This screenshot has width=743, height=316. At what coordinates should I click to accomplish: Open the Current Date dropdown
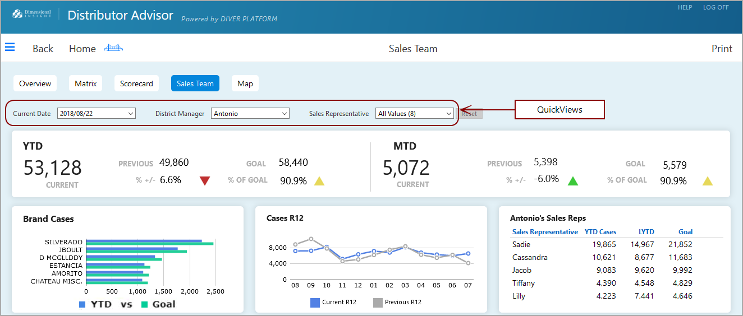tap(97, 113)
